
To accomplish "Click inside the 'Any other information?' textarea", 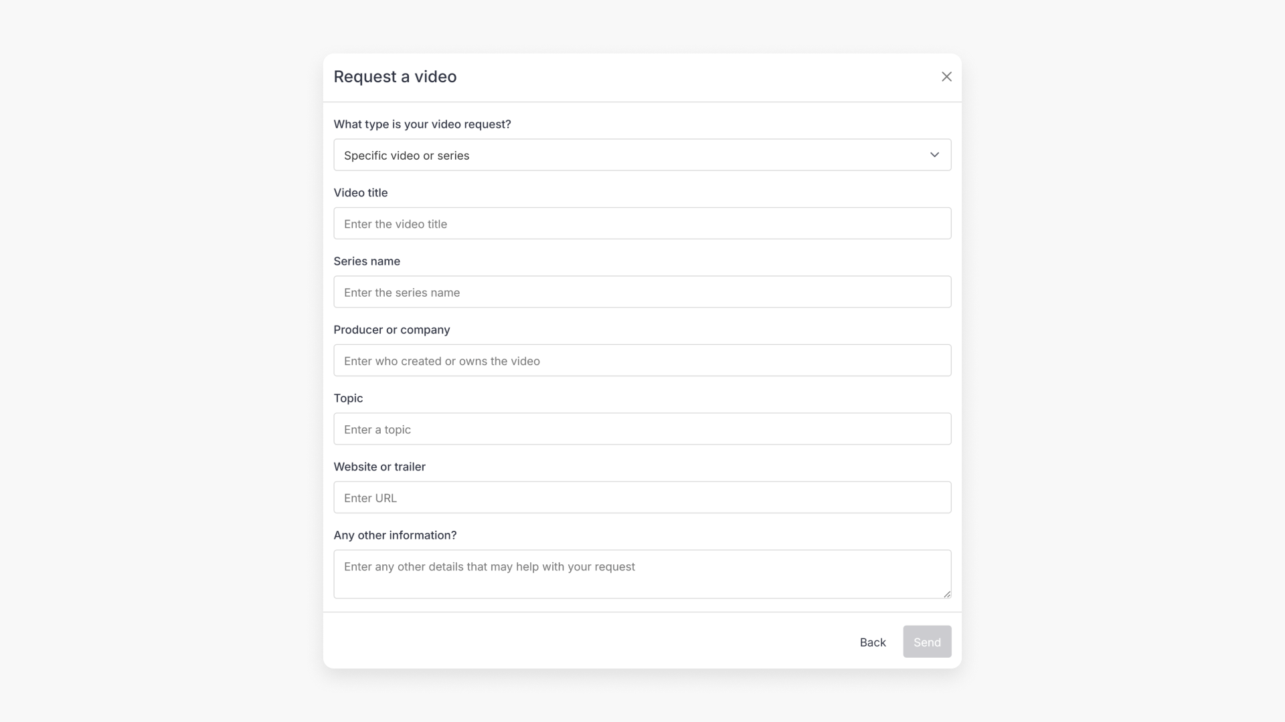I will click(x=642, y=574).
